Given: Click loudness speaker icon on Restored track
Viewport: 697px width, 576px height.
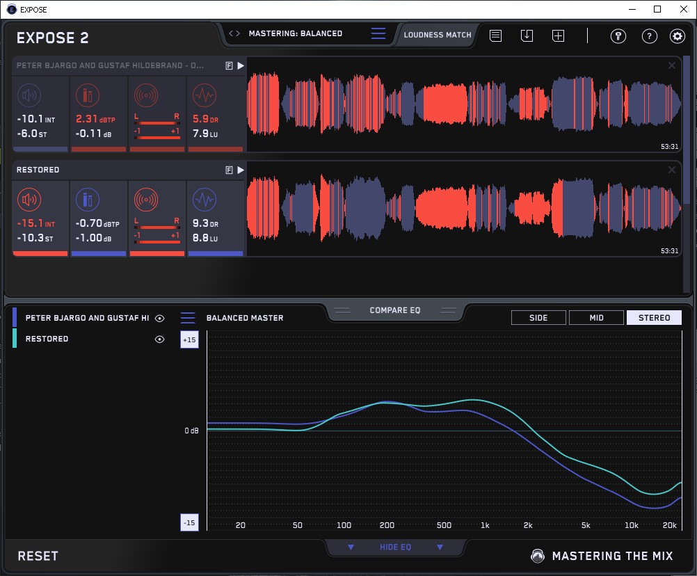Looking at the screenshot, I should [x=29, y=200].
